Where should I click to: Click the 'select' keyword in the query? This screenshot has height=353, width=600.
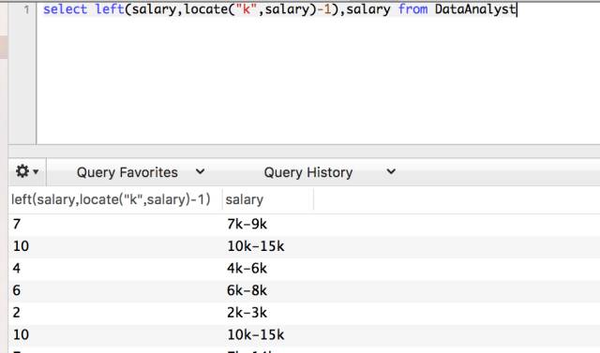point(65,9)
